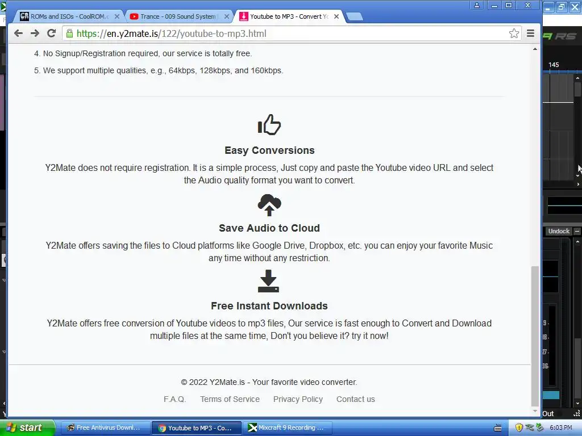Click the cloud upload icon
The width and height of the screenshot is (582, 436).
pos(269,205)
